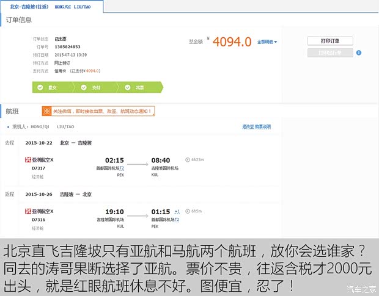
Task: Click the clock icon next to 6h5m
Action: 188,211
